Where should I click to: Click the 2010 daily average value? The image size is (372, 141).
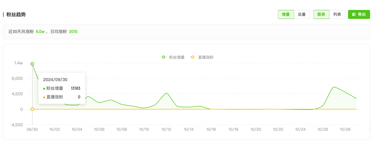[73, 32]
